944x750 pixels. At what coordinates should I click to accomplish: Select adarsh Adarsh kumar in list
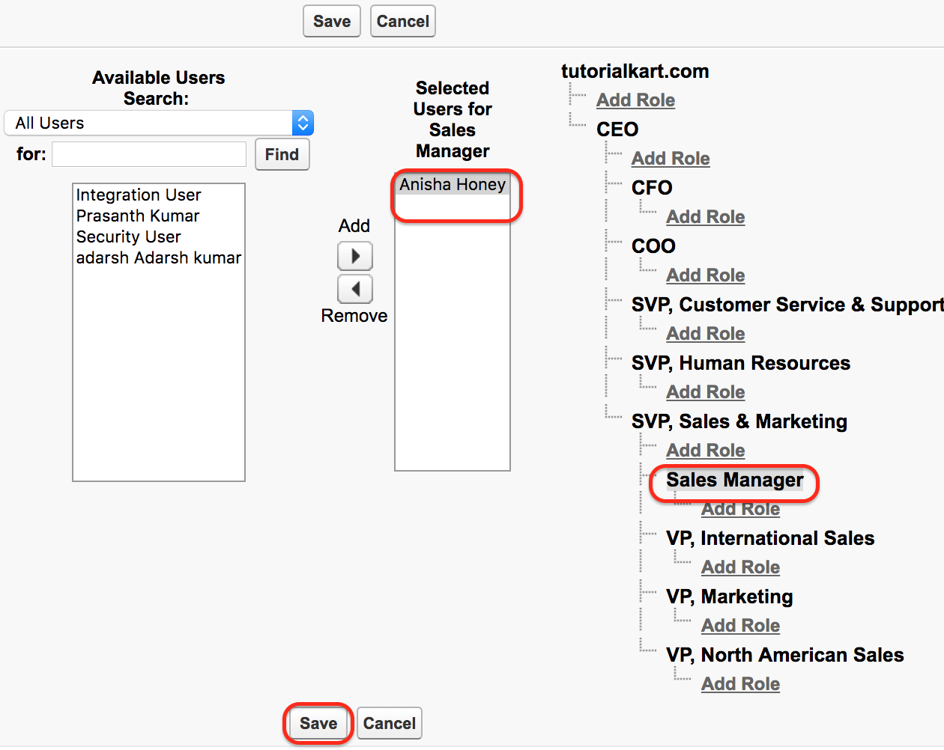[159, 257]
